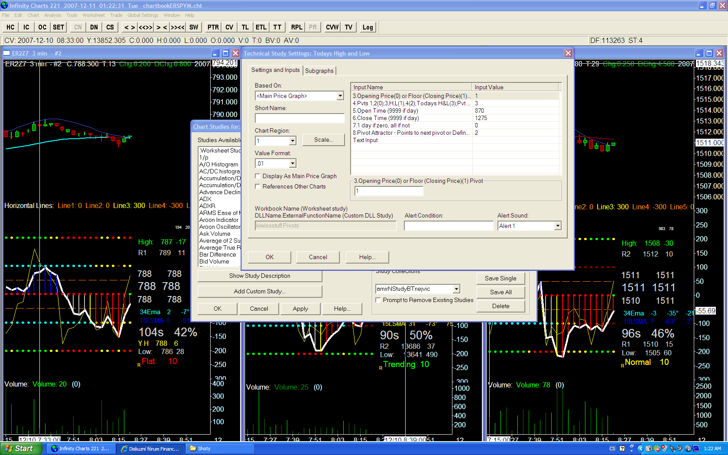Click the SW toolbar button

tap(194, 27)
